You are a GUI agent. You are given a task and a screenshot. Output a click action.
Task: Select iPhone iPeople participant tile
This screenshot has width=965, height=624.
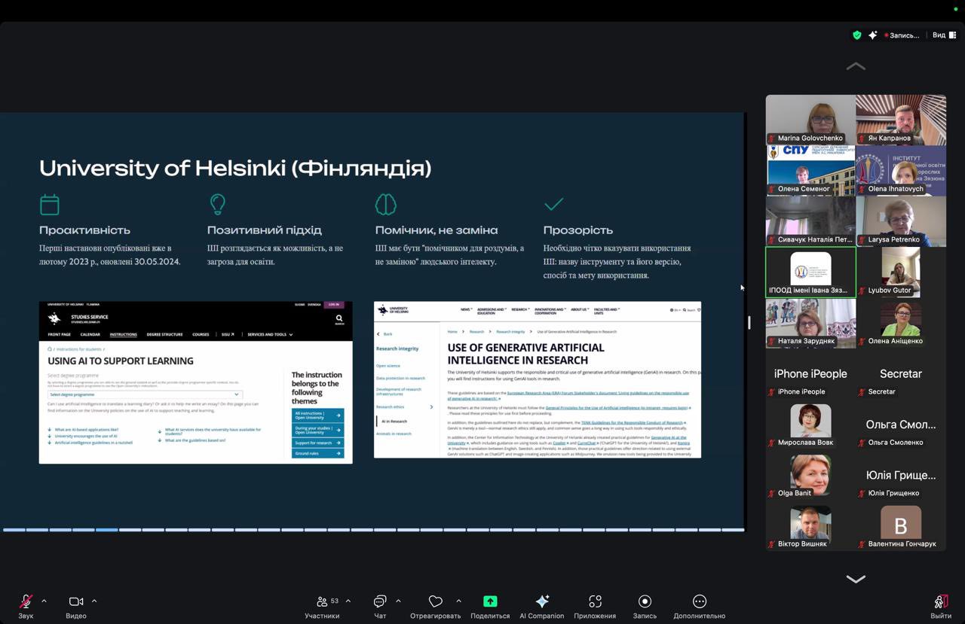click(x=810, y=373)
